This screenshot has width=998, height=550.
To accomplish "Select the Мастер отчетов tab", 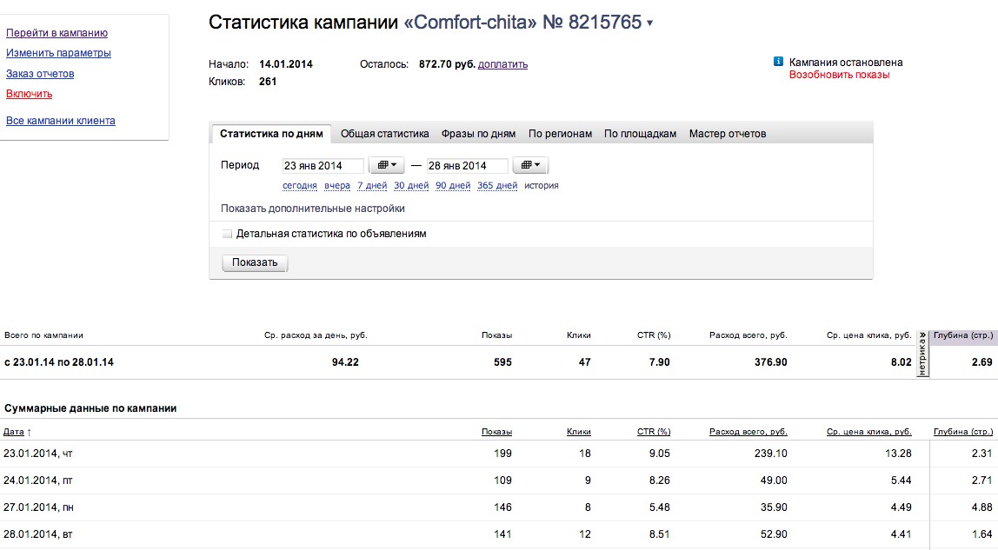I will click(728, 134).
